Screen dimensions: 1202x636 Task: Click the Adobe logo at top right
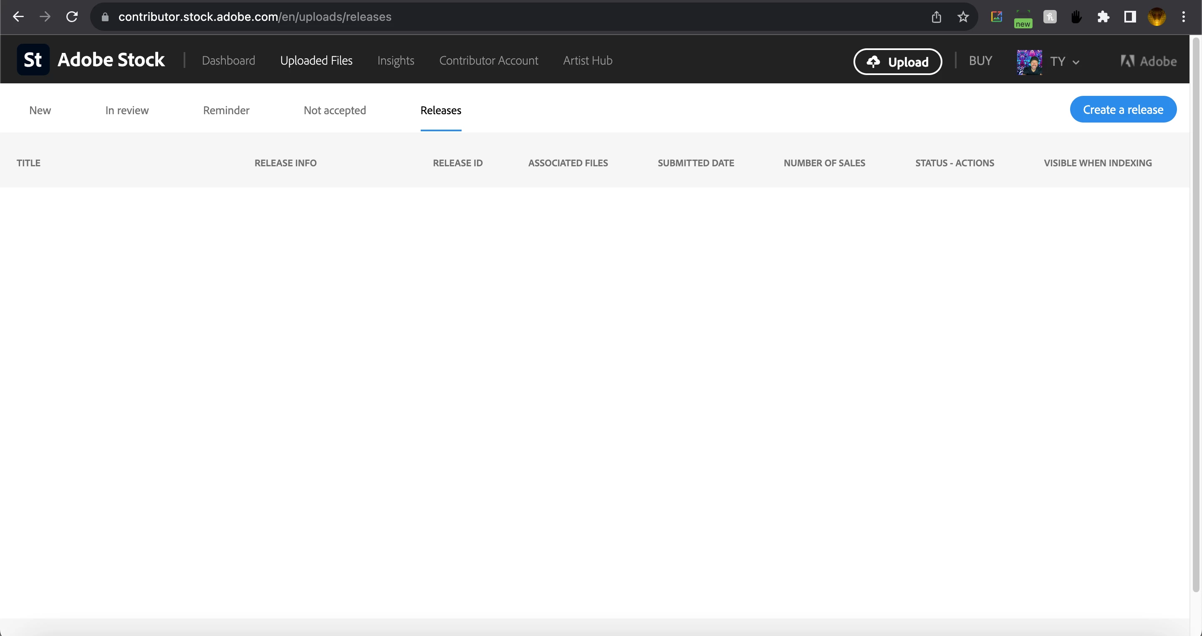(x=1148, y=61)
